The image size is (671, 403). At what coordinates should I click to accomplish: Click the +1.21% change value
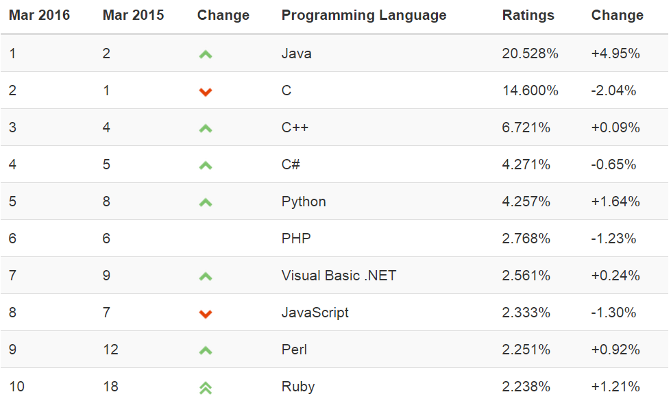(615, 387)
